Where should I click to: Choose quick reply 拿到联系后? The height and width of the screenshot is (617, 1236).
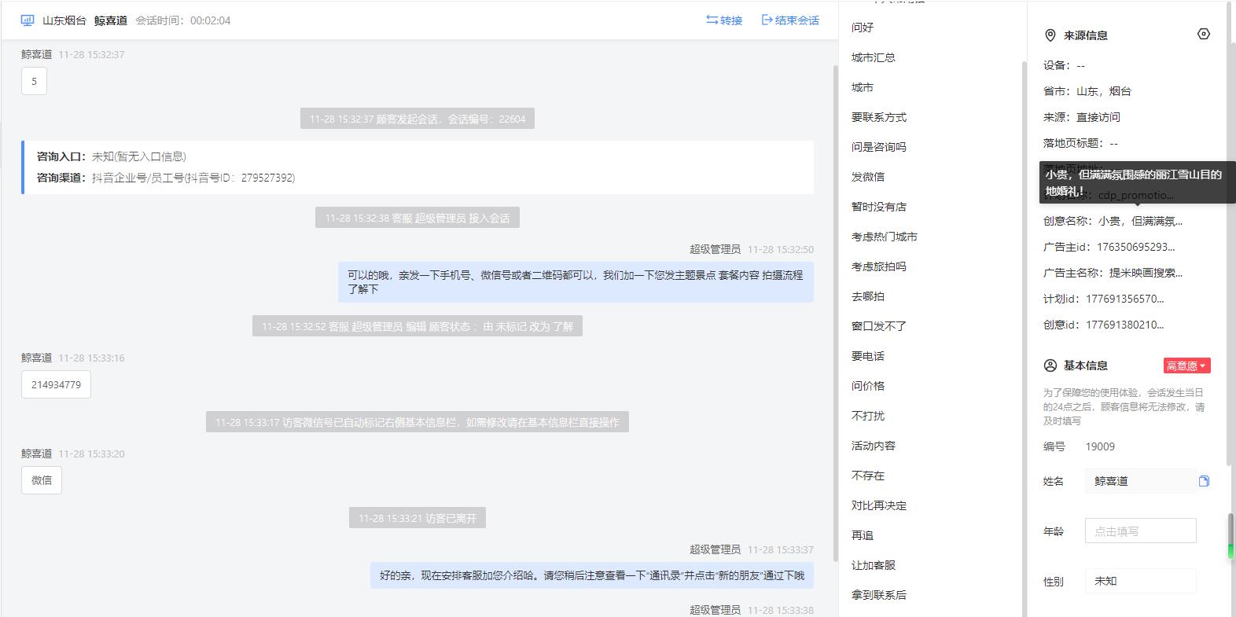coord(879,595)
